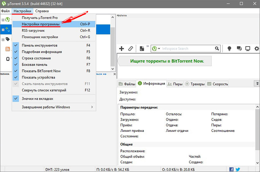Toggle Показать BitTorrent Now option
The width and height of the screenshot is (260, 172).
pos(54,71)
